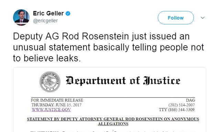Follow Eric Geller
This screenshot has height=132, width=208.
pyautogui.click(x=176, y=18)
